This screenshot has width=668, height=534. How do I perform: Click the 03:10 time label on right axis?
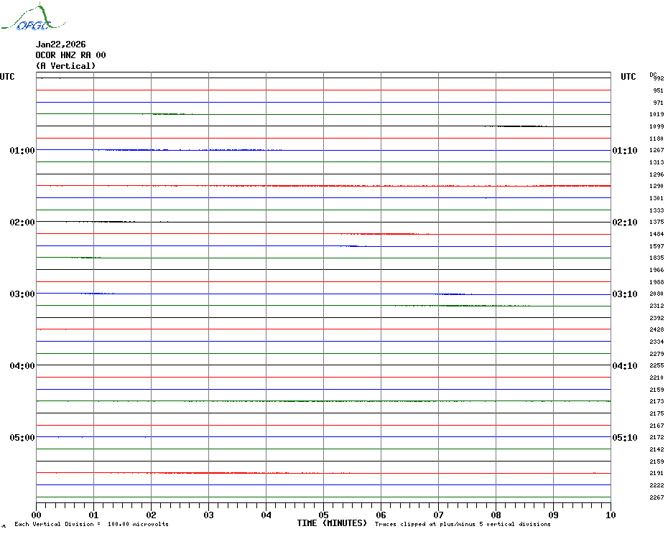click(624, 294)
